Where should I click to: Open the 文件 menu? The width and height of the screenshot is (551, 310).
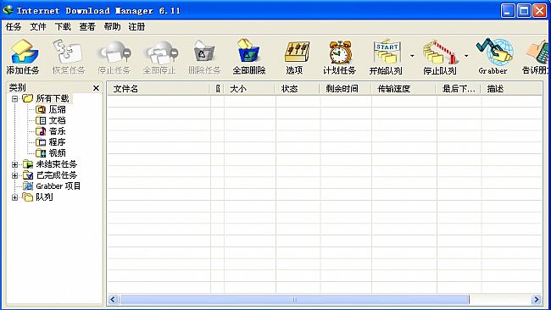click(38, 27)
